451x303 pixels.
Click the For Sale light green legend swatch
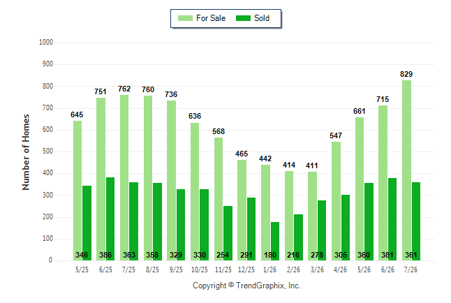click(185, 18)
